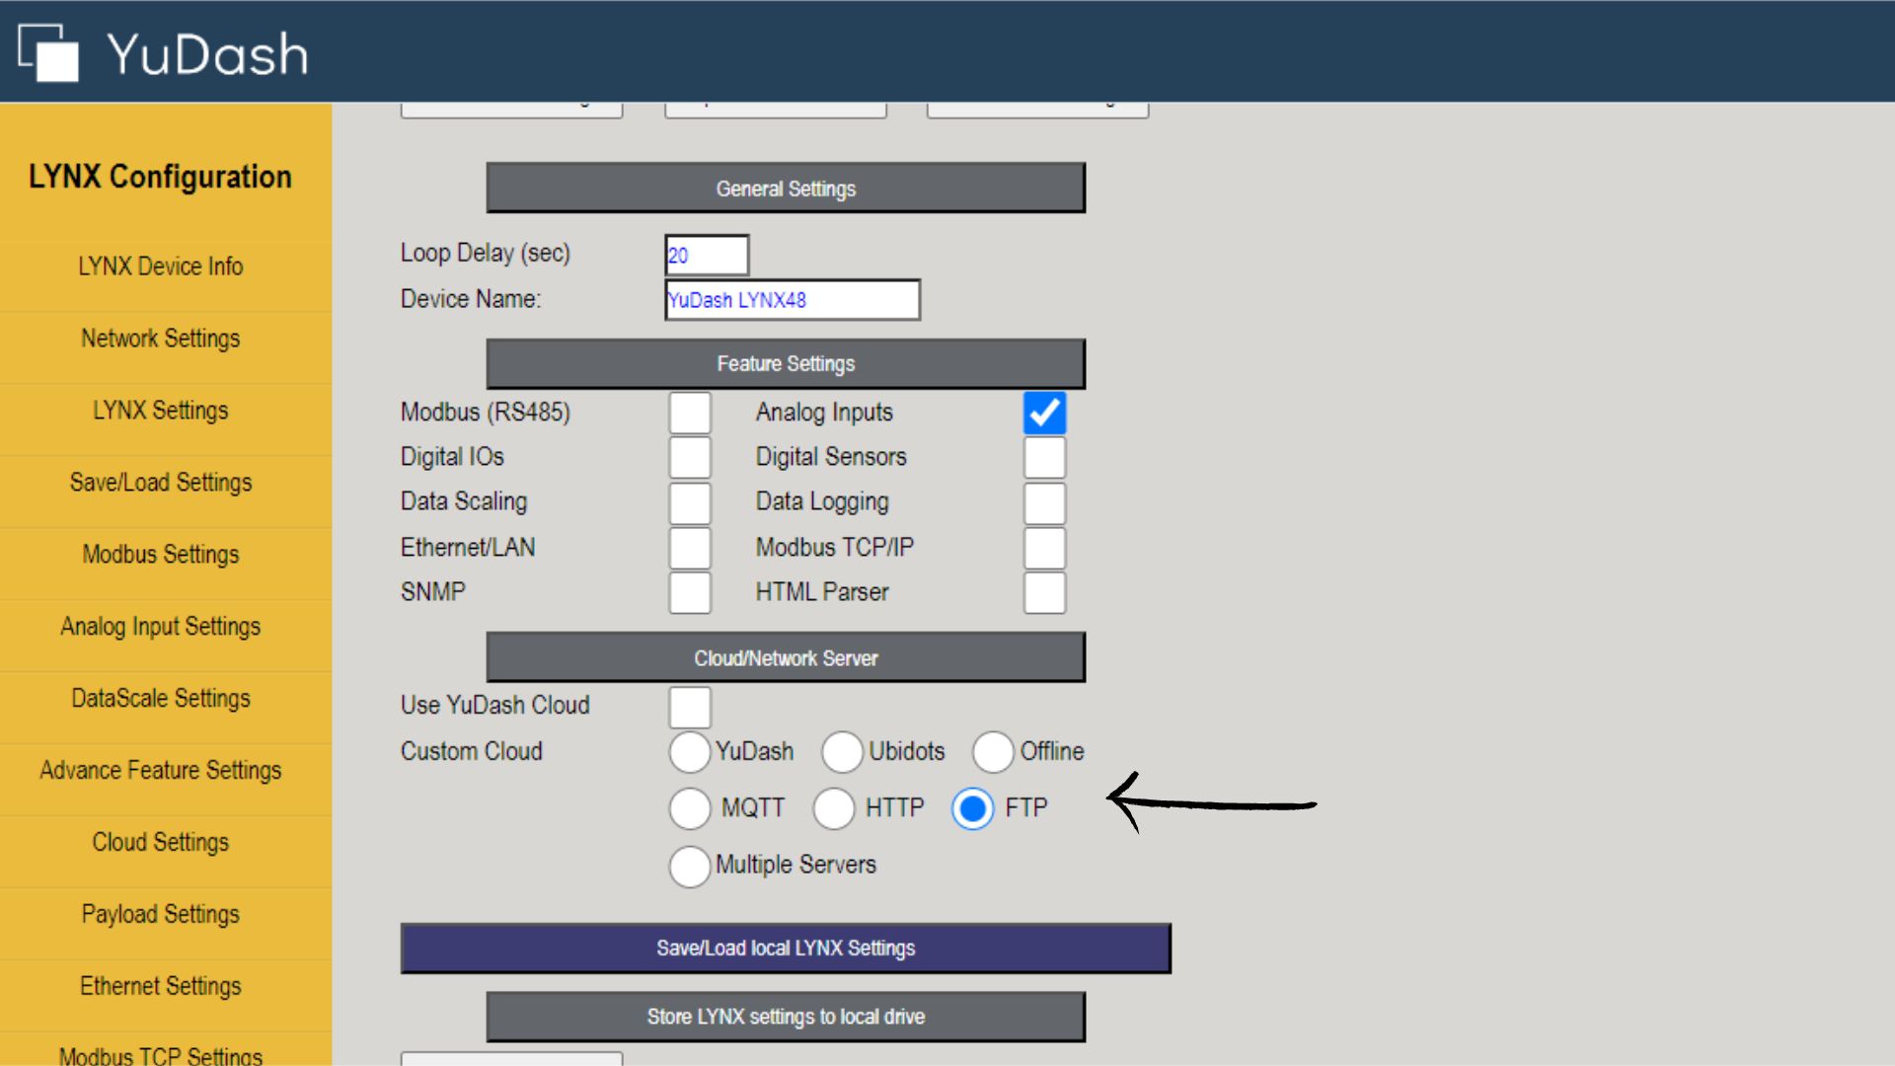Go to Cloud Settings menu item

pyautogui.click(x=161, y=842)
